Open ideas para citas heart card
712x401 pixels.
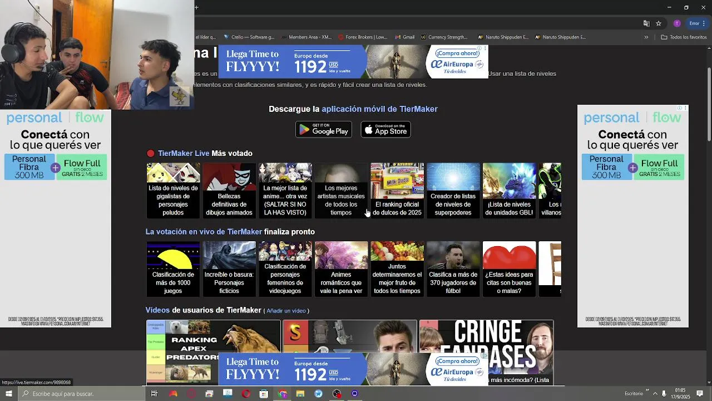(509, 268)
